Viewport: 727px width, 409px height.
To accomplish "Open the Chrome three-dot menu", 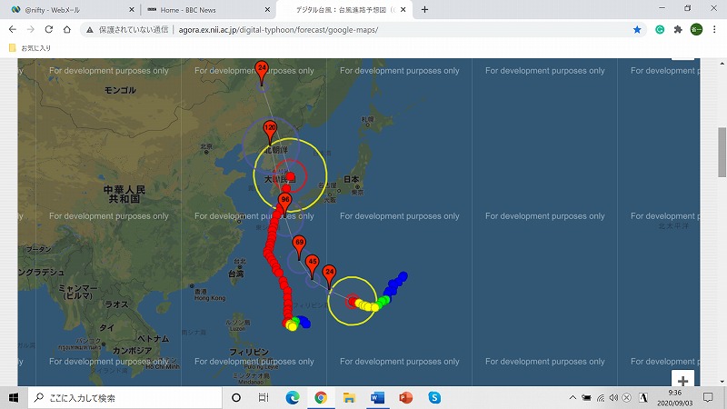I will tap(714, 29).
